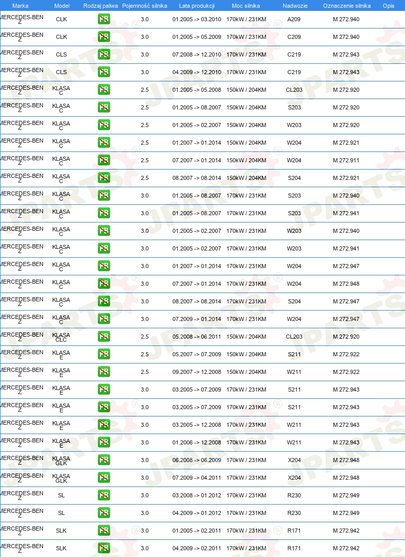The image size is (405, 557).
Task: Click the Oznaczenie silnika column header
Action: tap(347, 6)
